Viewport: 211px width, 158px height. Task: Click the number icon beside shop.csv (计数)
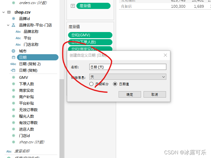tap(14, 142)
